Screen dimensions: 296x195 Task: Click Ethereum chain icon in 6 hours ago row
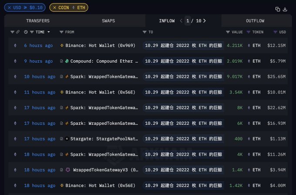point(15,45)
